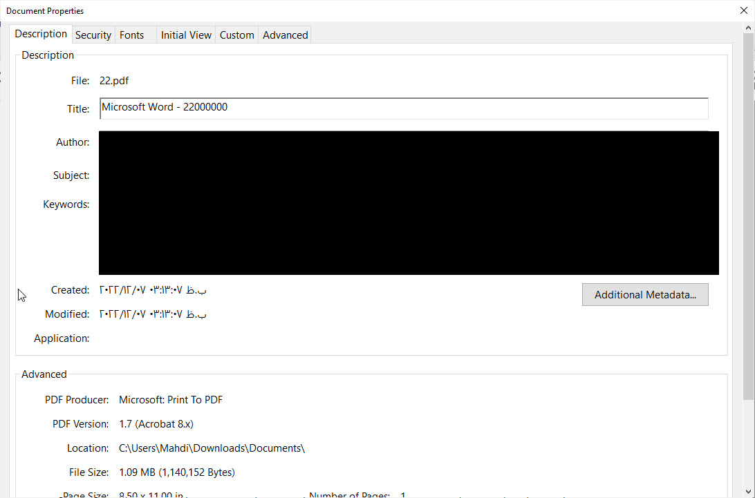This screenshot has width=755, height=498.
Task: Click the file name 22.pdf
Action: [114, 81]
